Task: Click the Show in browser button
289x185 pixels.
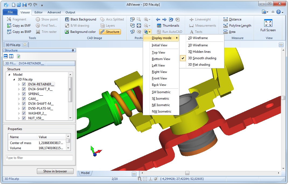Action: [55, 171]
